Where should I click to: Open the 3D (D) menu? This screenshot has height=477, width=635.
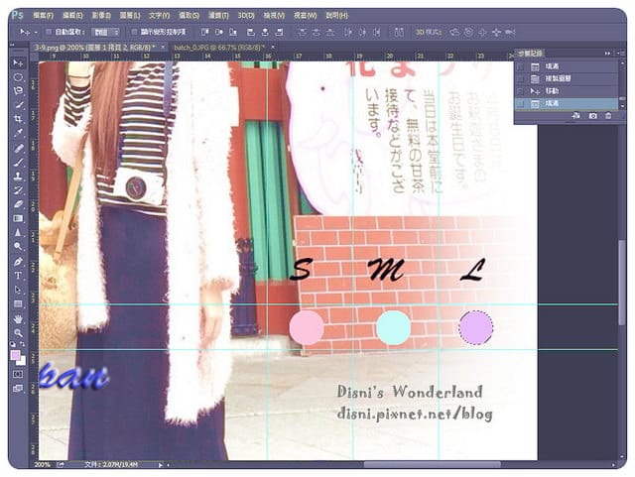tap(246, 16)
